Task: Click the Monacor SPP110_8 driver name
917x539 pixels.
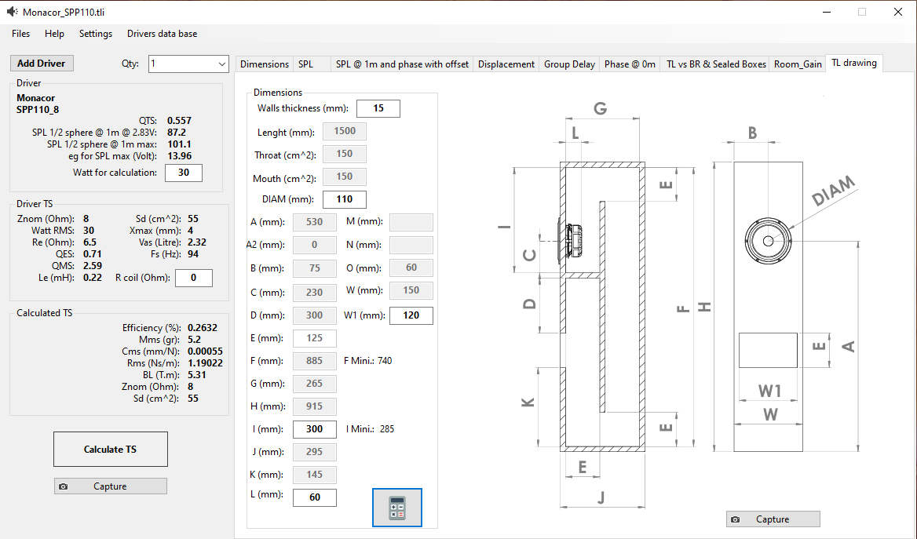Action: point(38,104)
